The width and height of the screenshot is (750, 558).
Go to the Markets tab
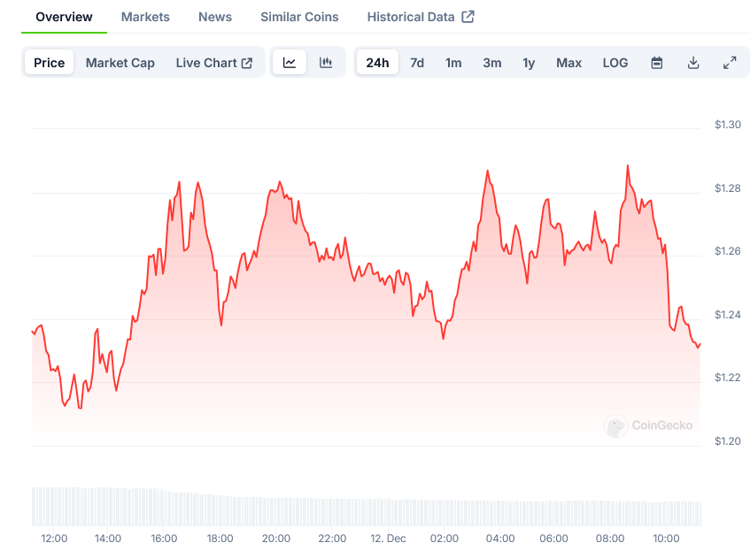click(145, 17)
